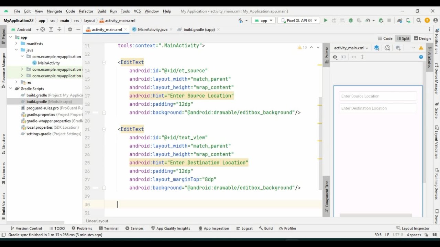
Task: Click Collapse All icon in Project panel
Action: pyautogui.click(x=59, y=30)
